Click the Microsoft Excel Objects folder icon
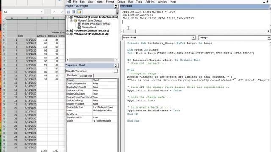 75,21
